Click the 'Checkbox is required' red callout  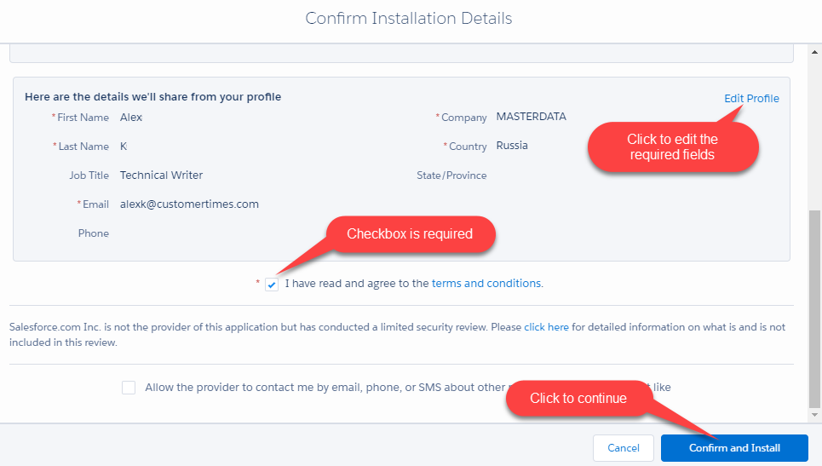coord(409,234)
